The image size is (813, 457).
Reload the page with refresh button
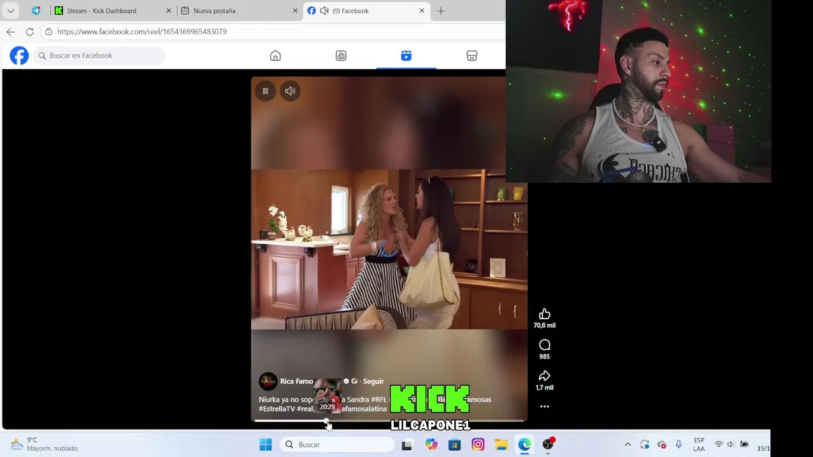(x=30, y=32)
